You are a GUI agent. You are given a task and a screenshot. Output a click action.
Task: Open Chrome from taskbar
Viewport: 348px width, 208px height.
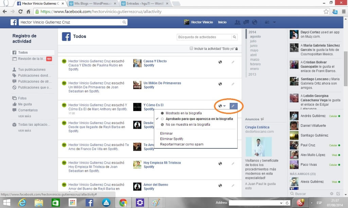pyautogui.click(x=123, y=203)
